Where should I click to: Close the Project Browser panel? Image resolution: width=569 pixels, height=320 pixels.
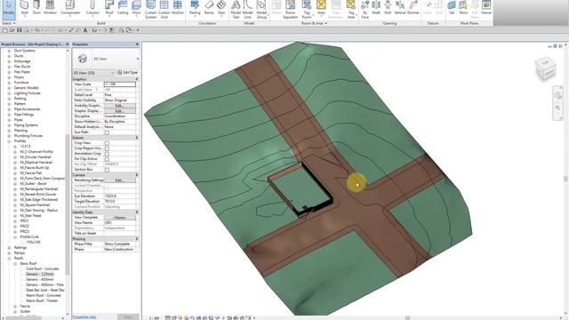[x=68, y=44]
